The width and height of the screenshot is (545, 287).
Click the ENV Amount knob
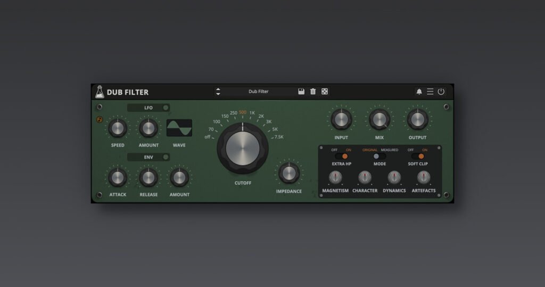pyautogui.click(x=179, y=177)
